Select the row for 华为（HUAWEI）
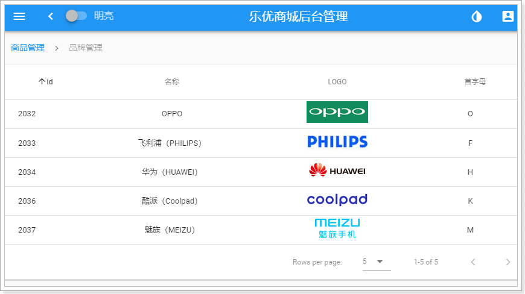The height and width of the screenshot is (294, 525). (170, 172)
